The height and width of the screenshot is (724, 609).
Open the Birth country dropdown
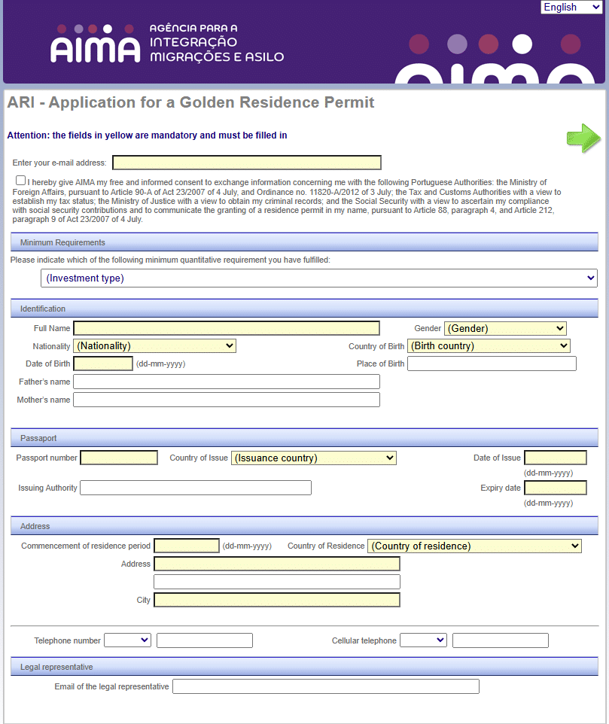[489, 346]
